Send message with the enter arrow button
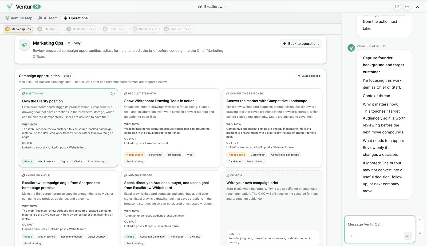Image resolution: width=427 pixels, height=246 pixels. [x=408, y=236]
